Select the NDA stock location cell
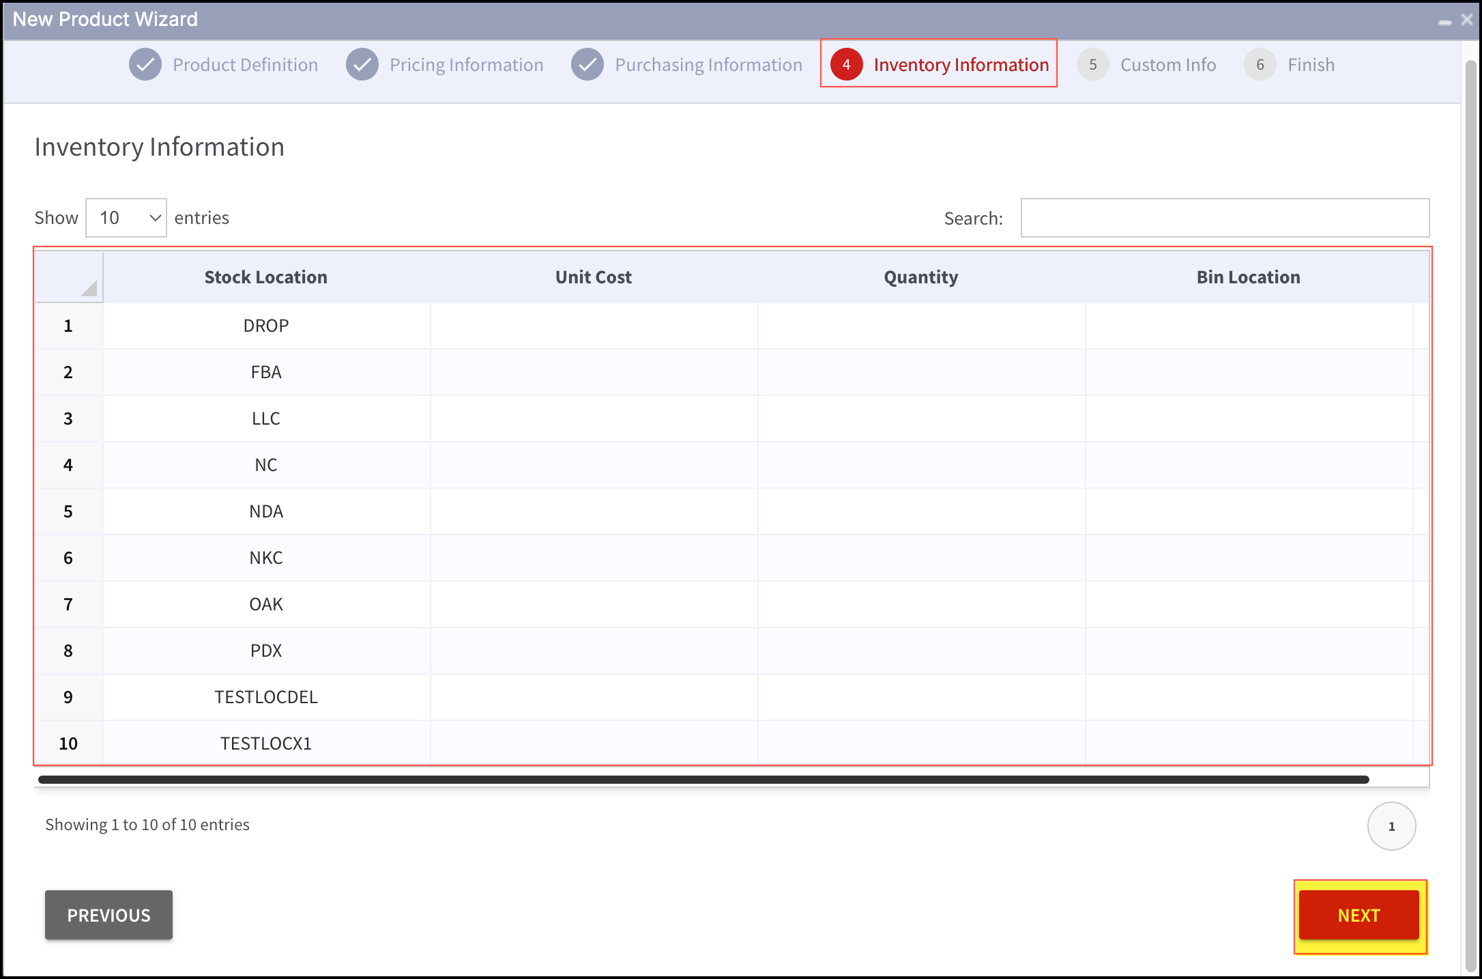 pyautogui.click(x=266, y=511)
